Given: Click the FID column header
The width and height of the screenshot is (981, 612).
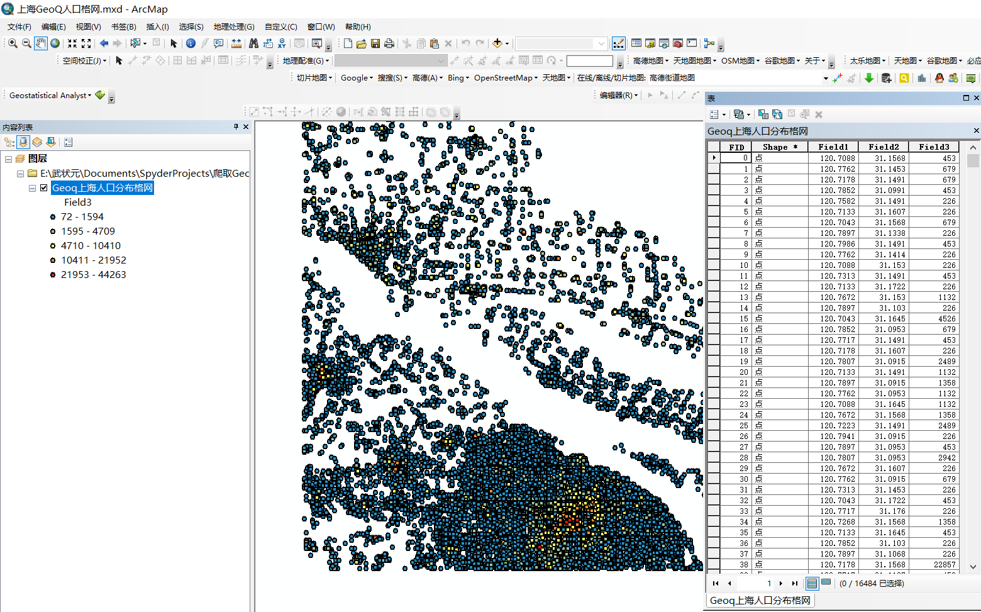Looking at the screenshot, I should [736, 147].
